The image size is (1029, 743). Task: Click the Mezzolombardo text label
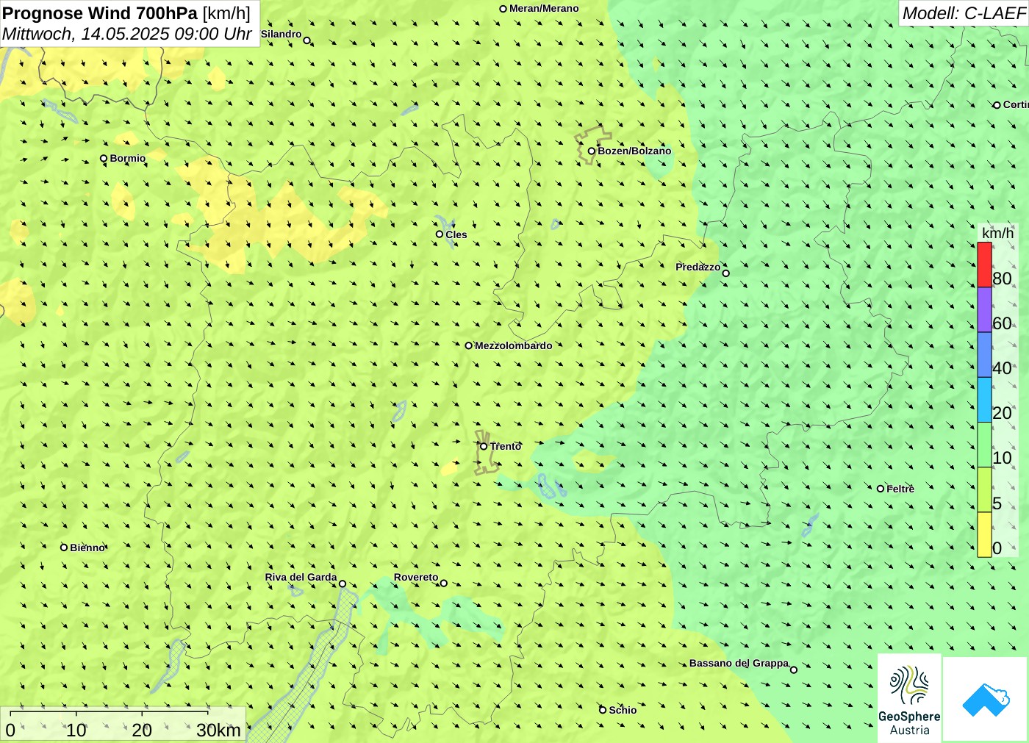pos(513,345)
